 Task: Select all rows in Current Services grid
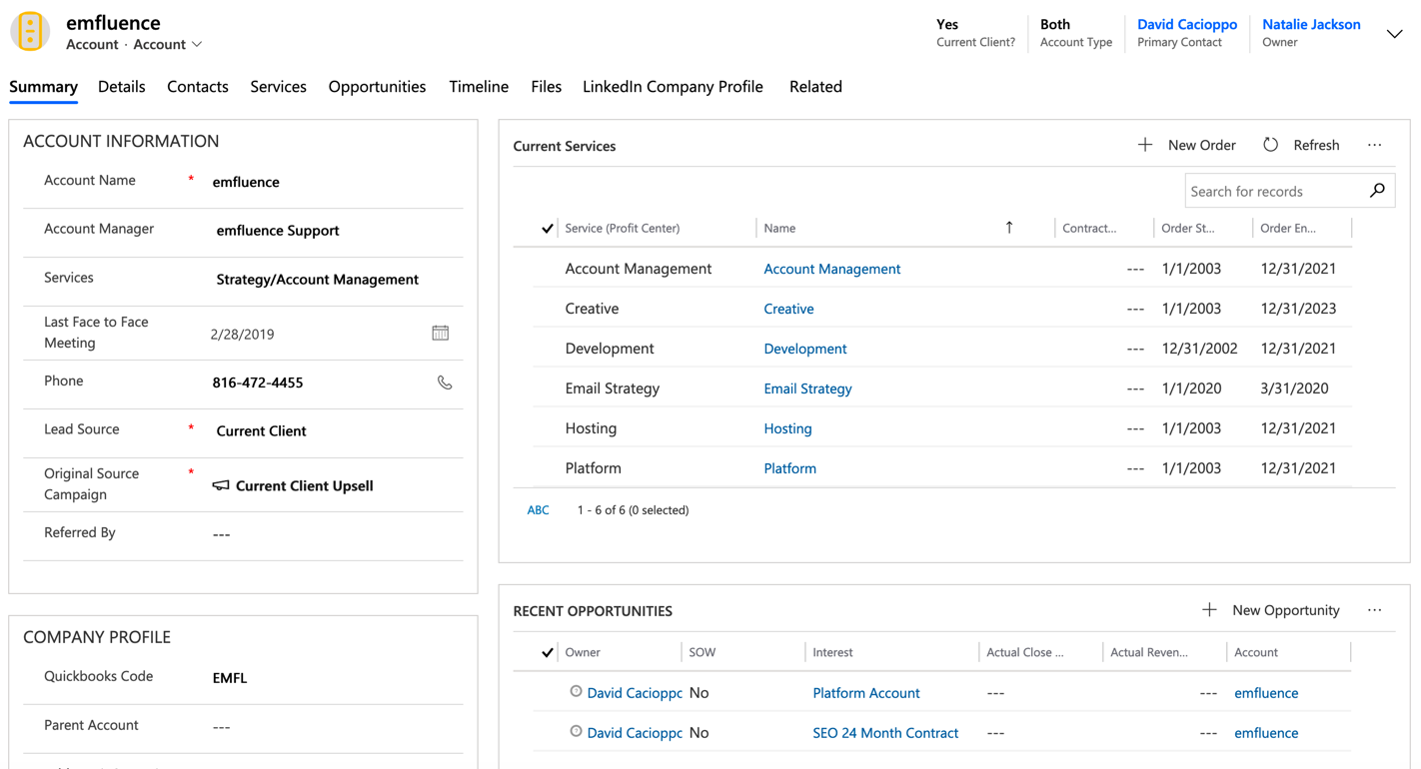click(547, 228)
